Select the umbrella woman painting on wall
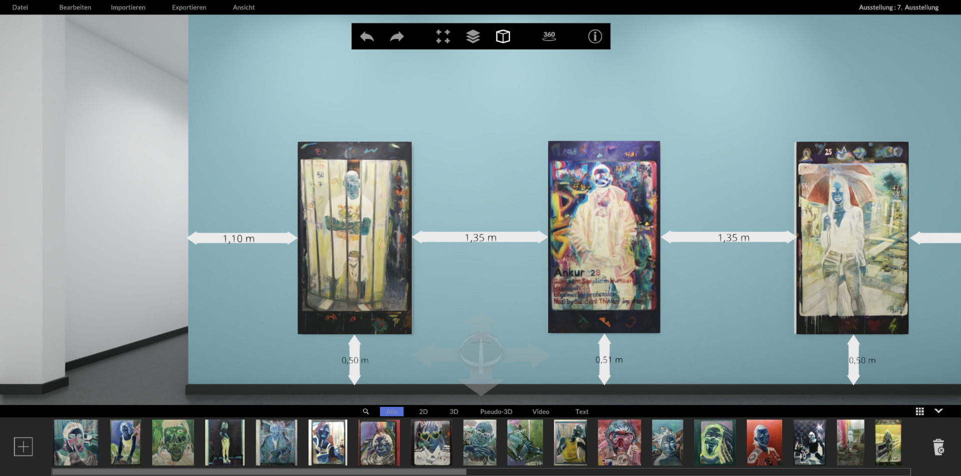Screen dimensions: 961x476 [852, 238]
